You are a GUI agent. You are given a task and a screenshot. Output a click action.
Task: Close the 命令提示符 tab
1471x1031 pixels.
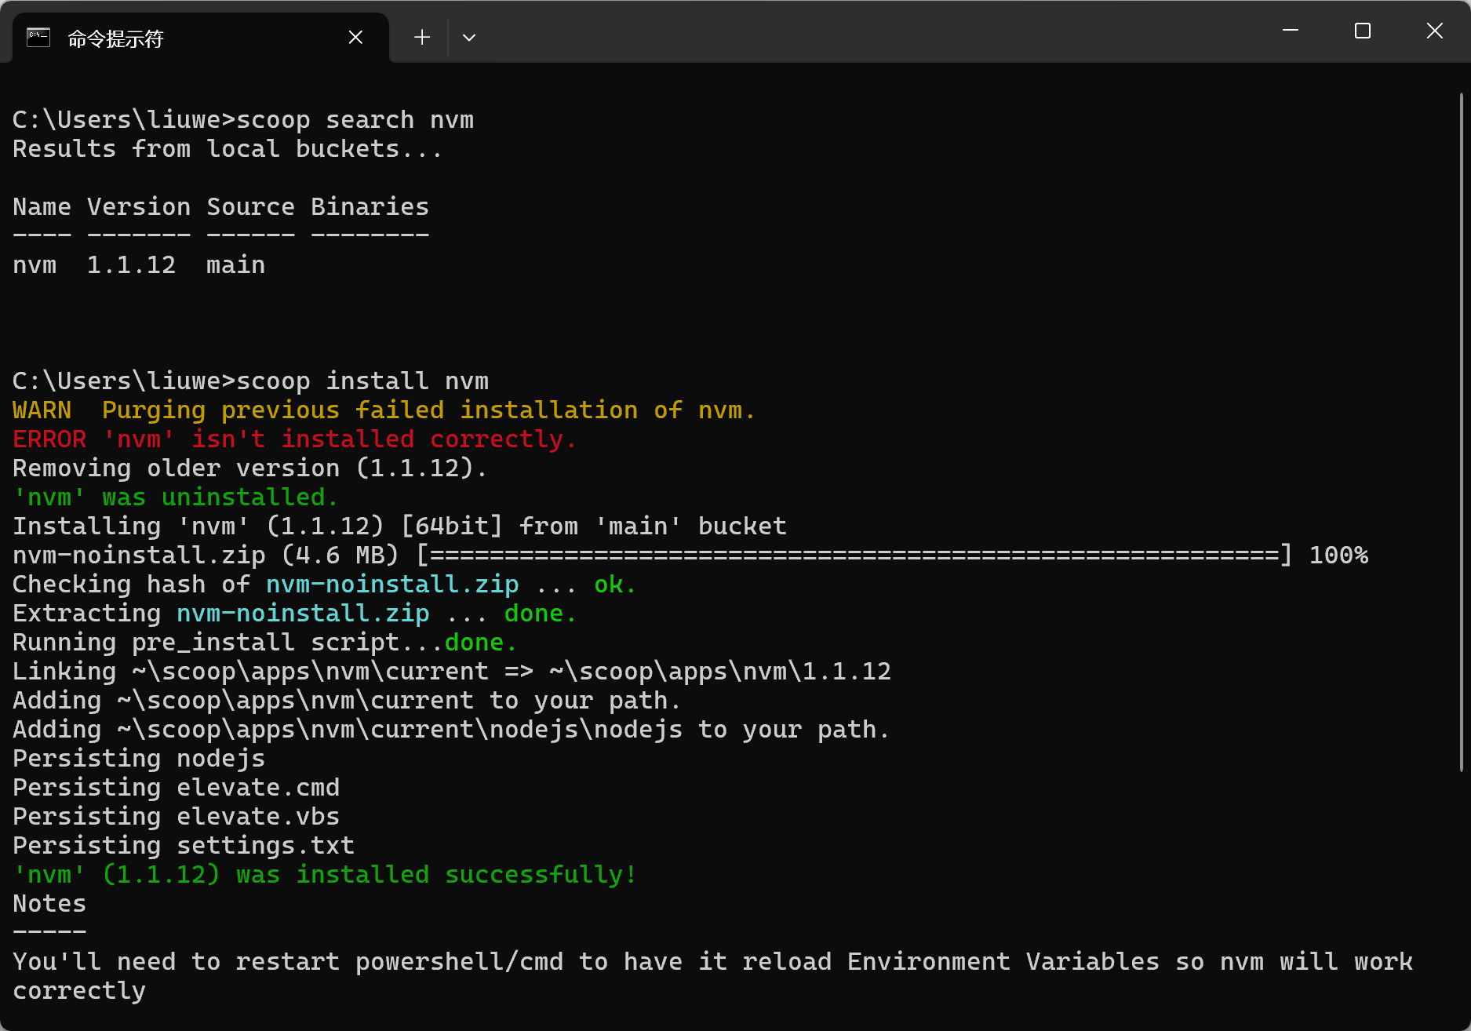(355, 38)
